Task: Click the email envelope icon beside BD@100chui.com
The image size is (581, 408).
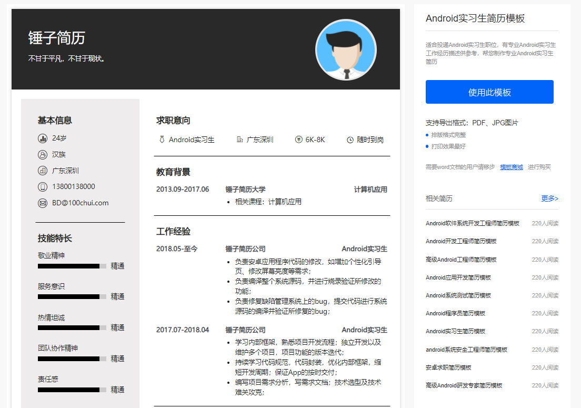Action: click(x=43, y=203)
